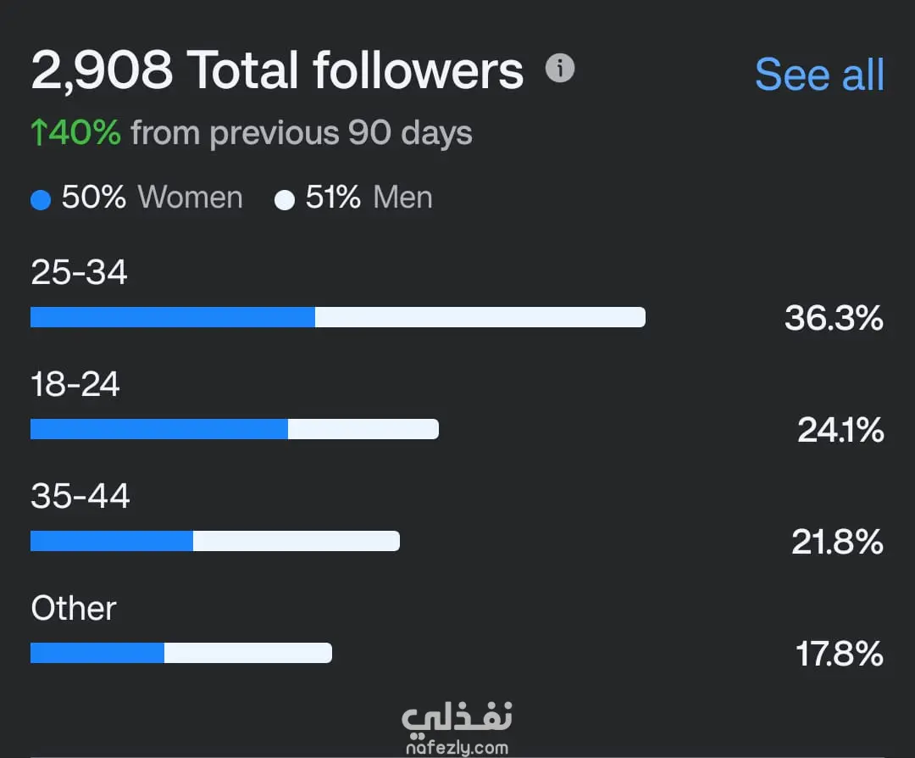Click the 2,908 Total followers heading
This screenshot has width=915, height=758.
point(277,70)
